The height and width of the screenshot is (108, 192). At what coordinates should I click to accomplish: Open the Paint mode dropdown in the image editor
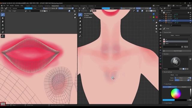pos(4,11)
